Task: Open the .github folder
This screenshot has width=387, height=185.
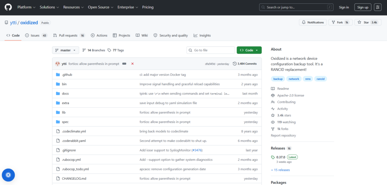Action: (67, 75)
